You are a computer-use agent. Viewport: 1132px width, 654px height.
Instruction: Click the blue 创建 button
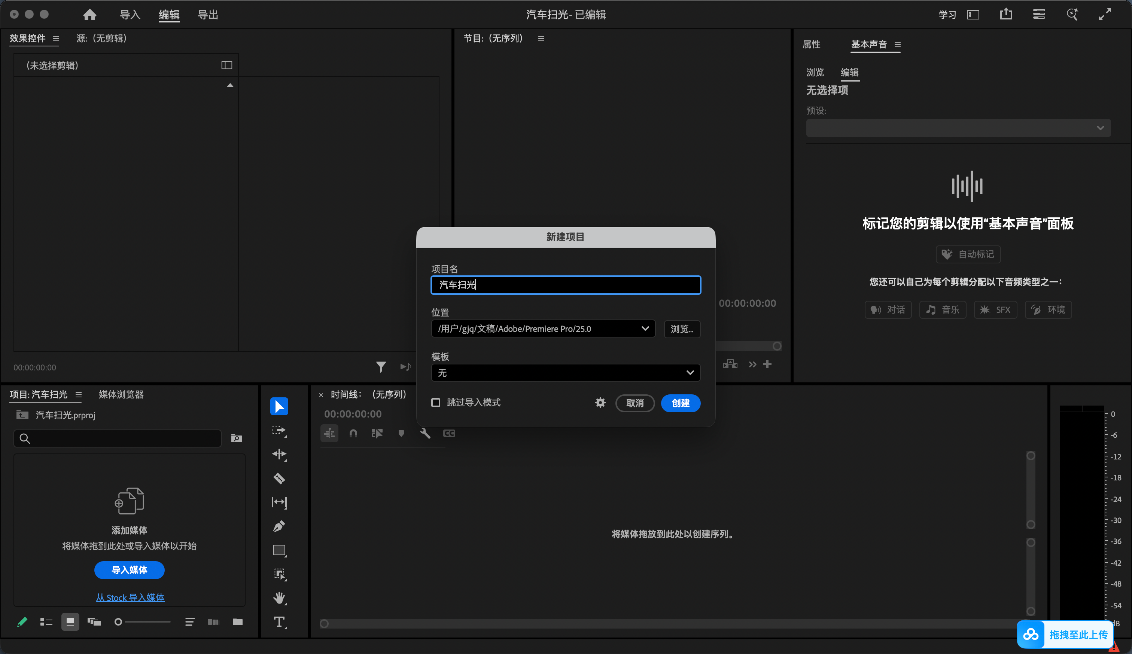click(x=681, y=403)
